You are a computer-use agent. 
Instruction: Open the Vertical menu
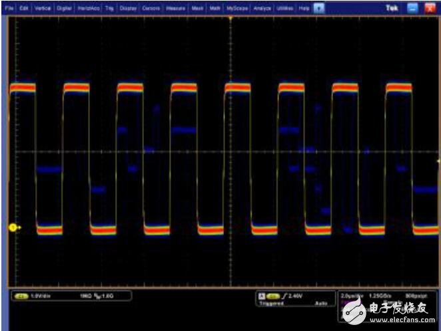click(42, 8)
